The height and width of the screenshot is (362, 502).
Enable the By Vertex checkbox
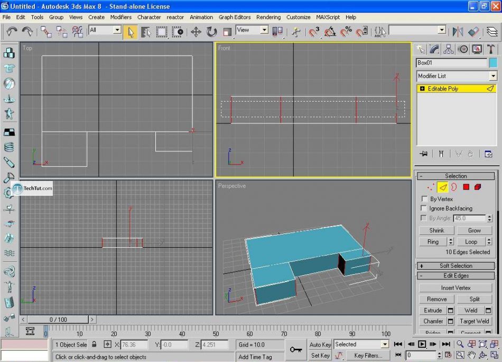(x=424, y=199)
